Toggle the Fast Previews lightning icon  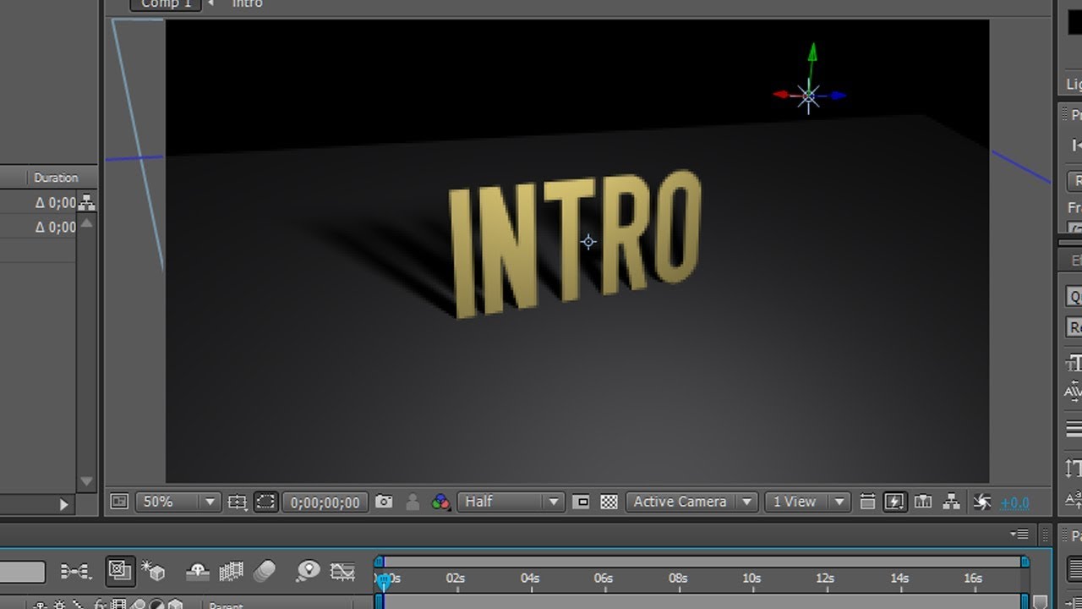pyautogui.click(x=894, y=502)
